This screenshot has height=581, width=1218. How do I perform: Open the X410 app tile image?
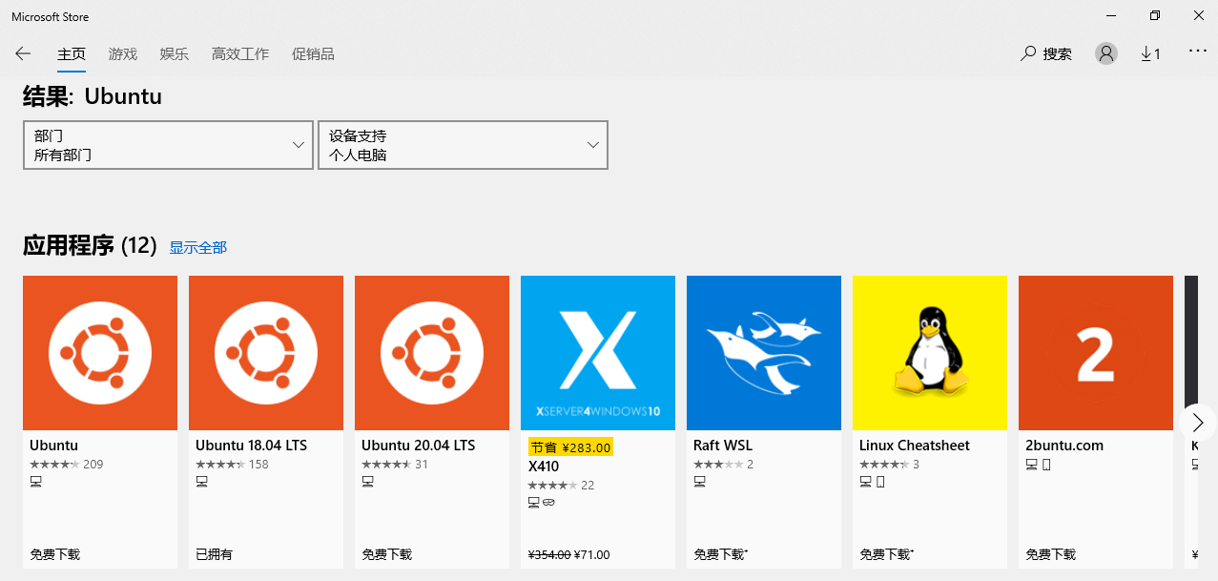pos(598,353)
